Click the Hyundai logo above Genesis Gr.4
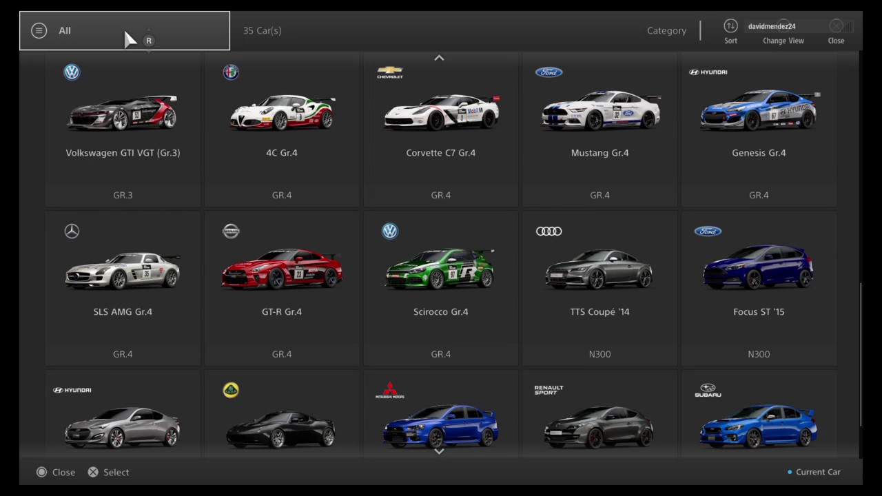The height and width of the screenshot is (496, 882). pos(708,72)
